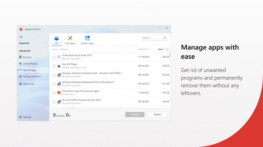The image size is (263, 147).
Task: Click Windows SDK for Windows 8.1 icon
Action: pyautogui.click(x=59, y=84)
